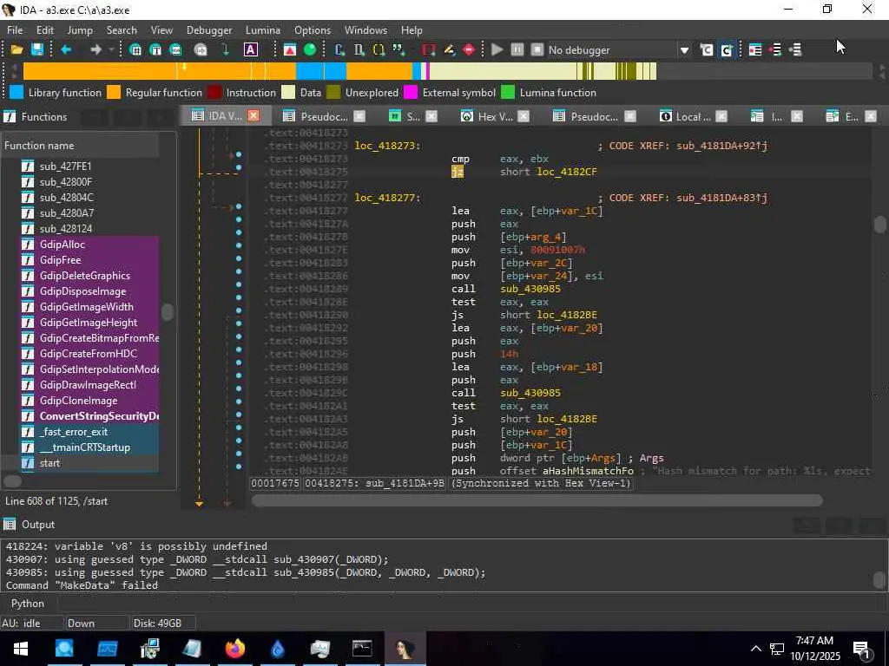Click the 'D' make data toolbar icon

(x=359, y=50)
